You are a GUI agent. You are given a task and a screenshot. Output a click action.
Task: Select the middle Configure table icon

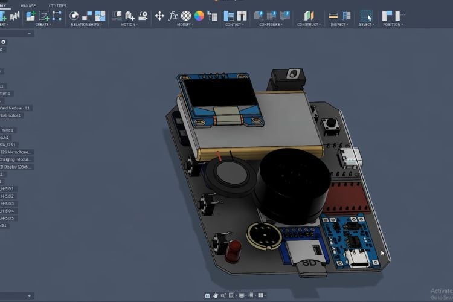pos(272,16)
